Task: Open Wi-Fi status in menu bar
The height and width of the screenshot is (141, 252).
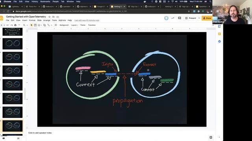Action: 172,2
